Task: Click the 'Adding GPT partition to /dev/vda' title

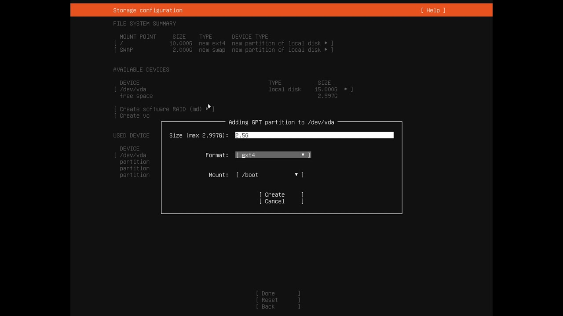Action: point(281,122)
